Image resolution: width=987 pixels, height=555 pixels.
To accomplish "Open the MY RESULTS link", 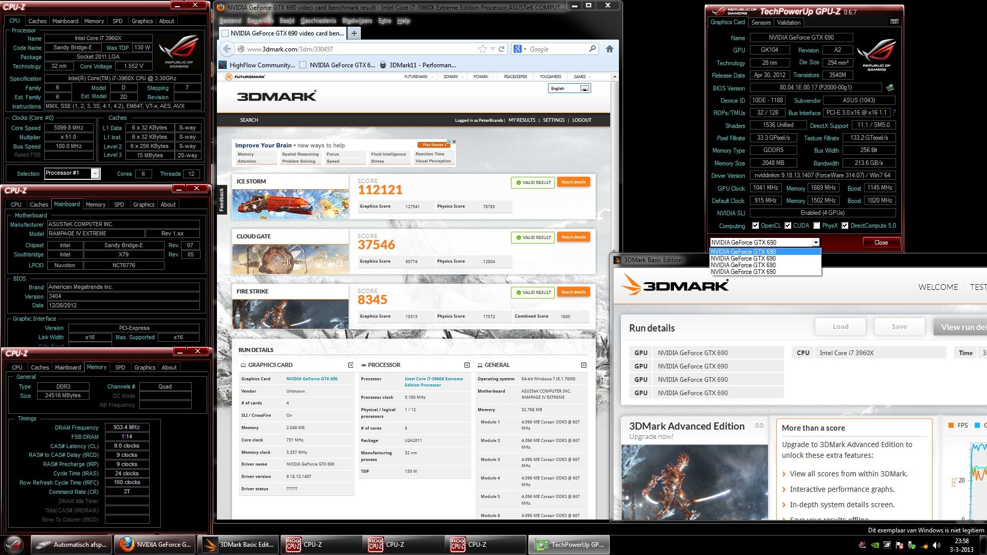I will 522,120.
